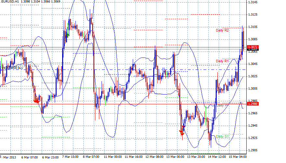This screenshot has width=286, height=163.
Task: Click the 7 Mar 15:00 time label
Action: coord(70,157)
